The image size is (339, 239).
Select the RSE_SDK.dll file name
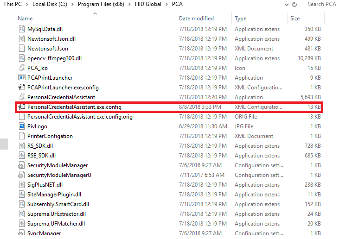tap(42, 156)
